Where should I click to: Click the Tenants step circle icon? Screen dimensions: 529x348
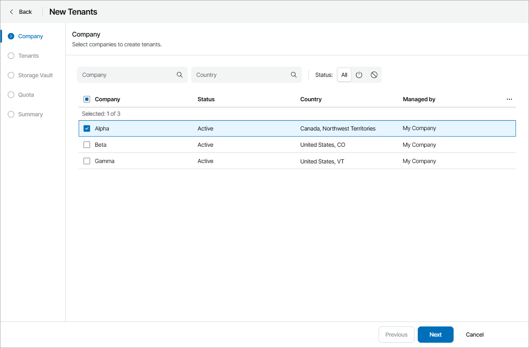coord(11,56)
